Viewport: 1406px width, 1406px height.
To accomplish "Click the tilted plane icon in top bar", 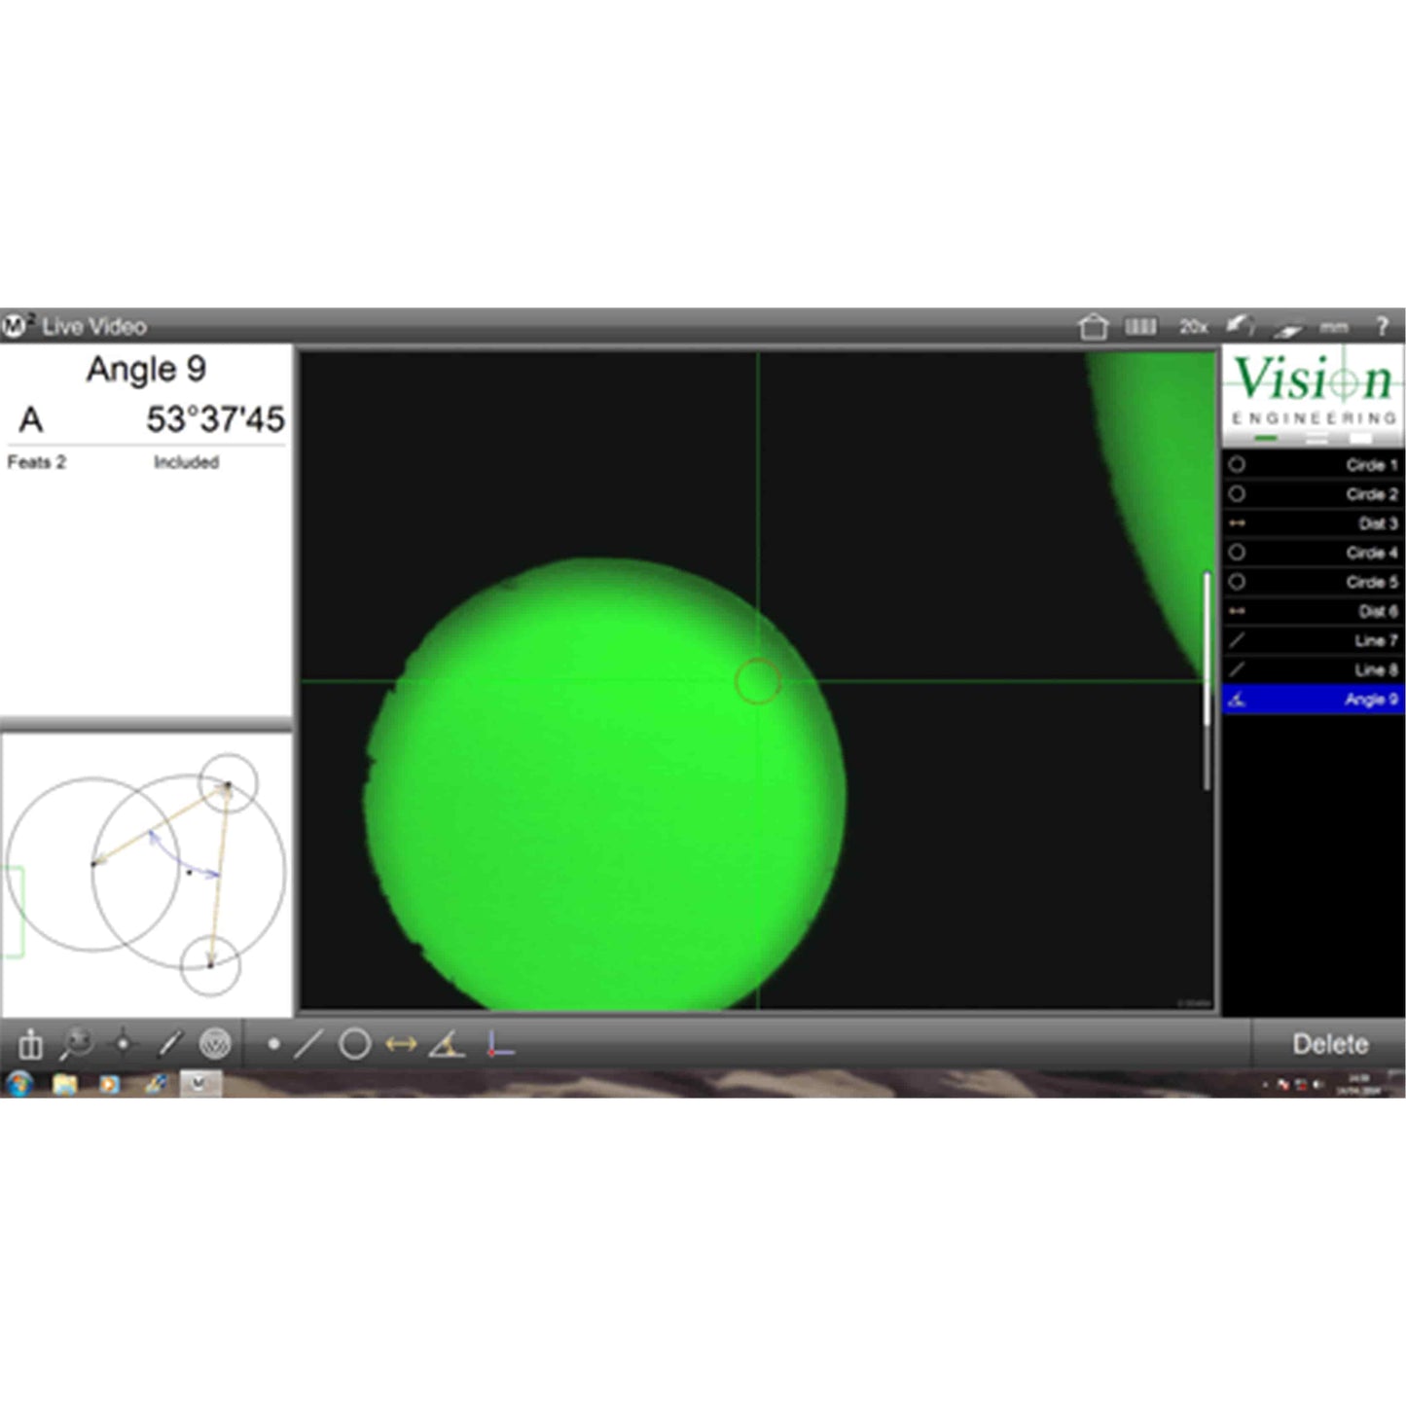I will (x=1288, y=331).
